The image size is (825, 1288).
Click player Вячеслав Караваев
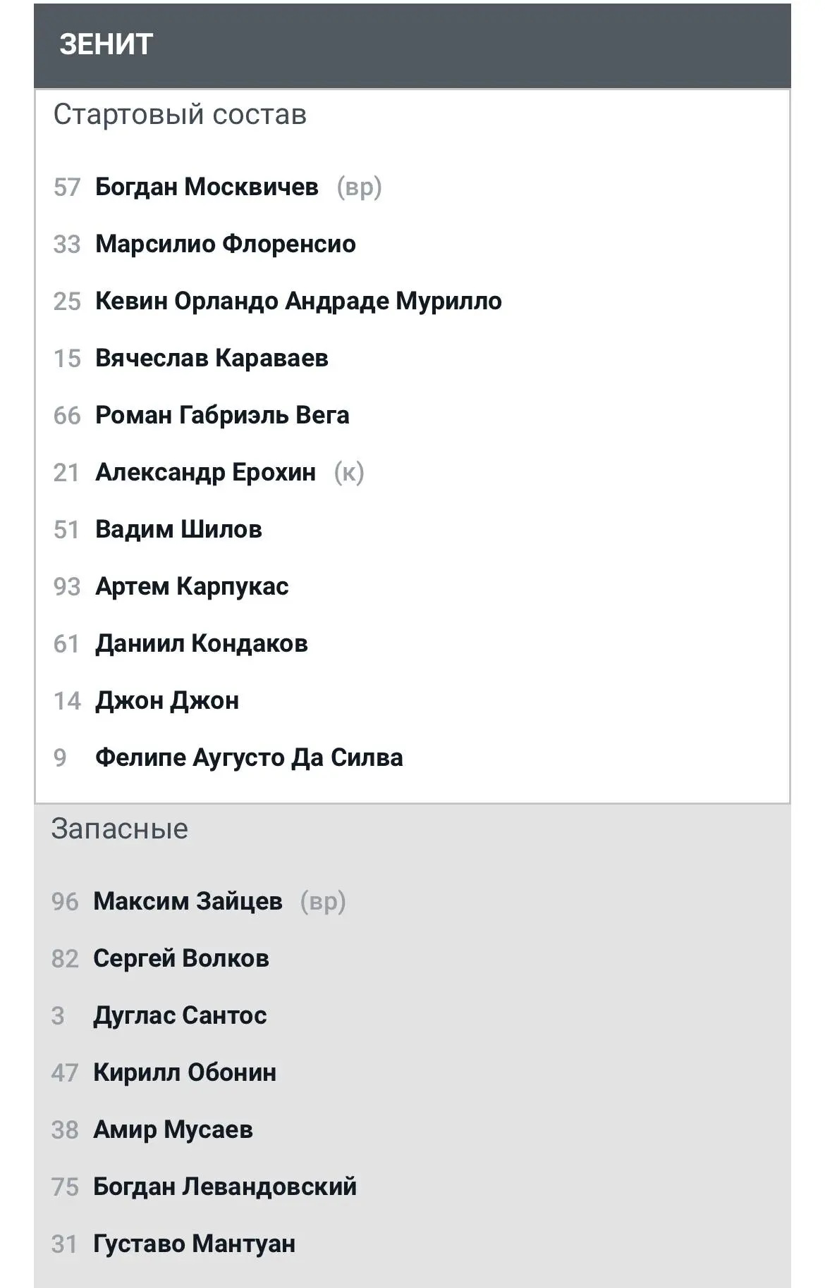(212, 358)
